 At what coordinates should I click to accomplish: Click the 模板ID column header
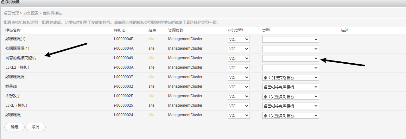120,30
